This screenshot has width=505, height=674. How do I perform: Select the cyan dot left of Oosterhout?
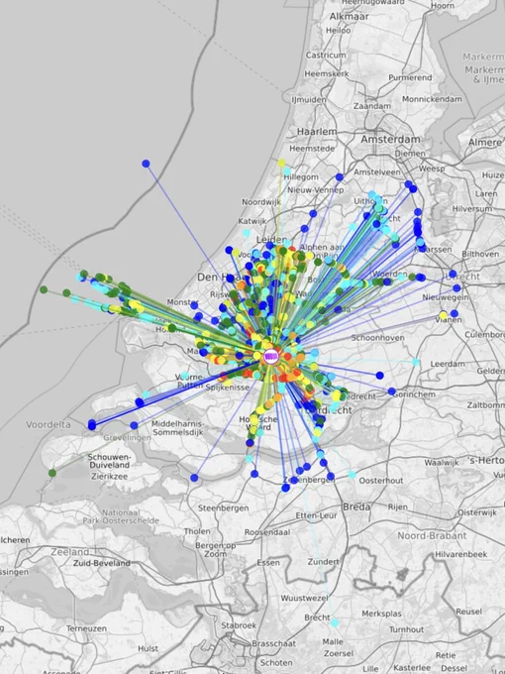(352, 475)
